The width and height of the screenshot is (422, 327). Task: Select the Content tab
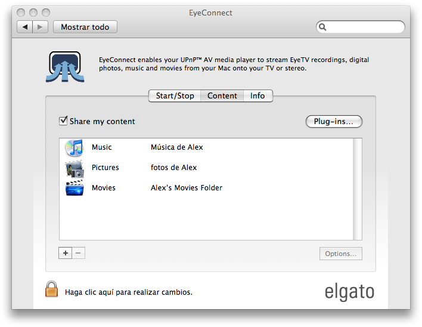222,96
